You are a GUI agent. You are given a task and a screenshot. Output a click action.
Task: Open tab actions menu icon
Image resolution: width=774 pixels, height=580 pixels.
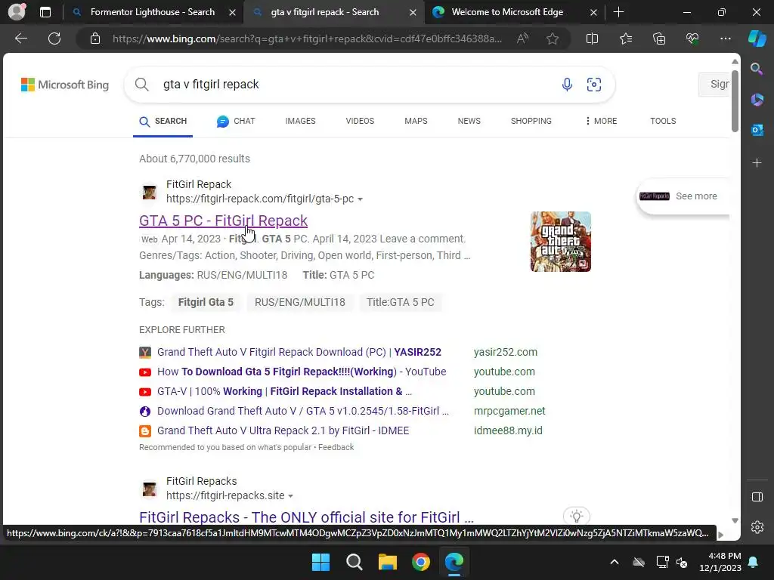pyautogui.click(x=45, y=12)
